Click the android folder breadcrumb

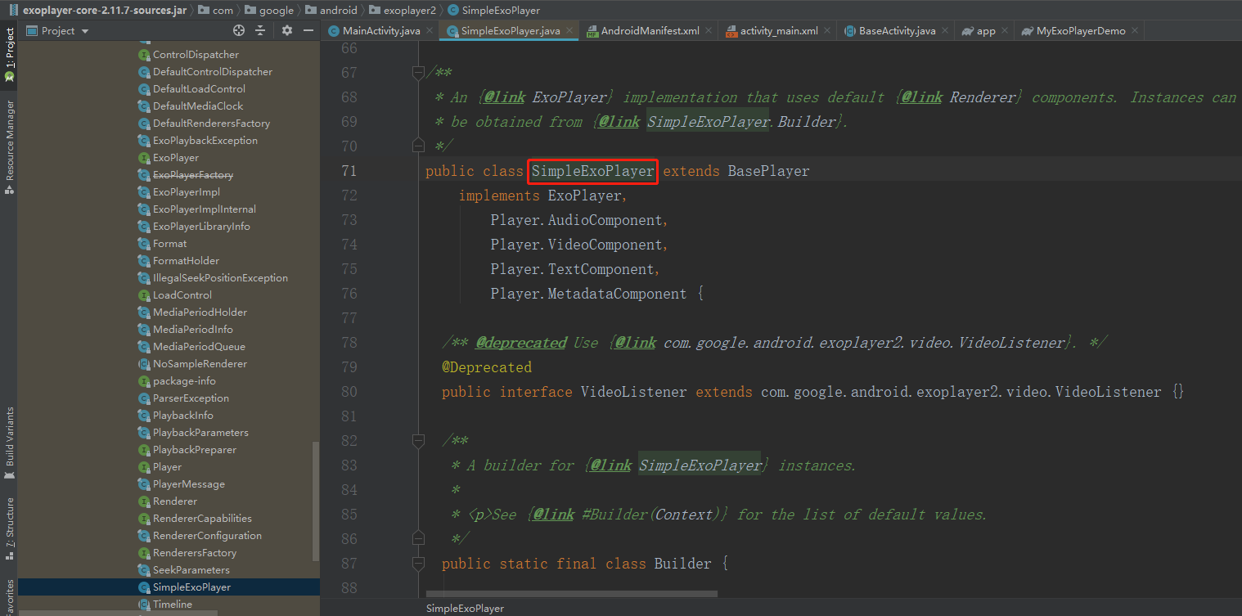tap(331, 11)
